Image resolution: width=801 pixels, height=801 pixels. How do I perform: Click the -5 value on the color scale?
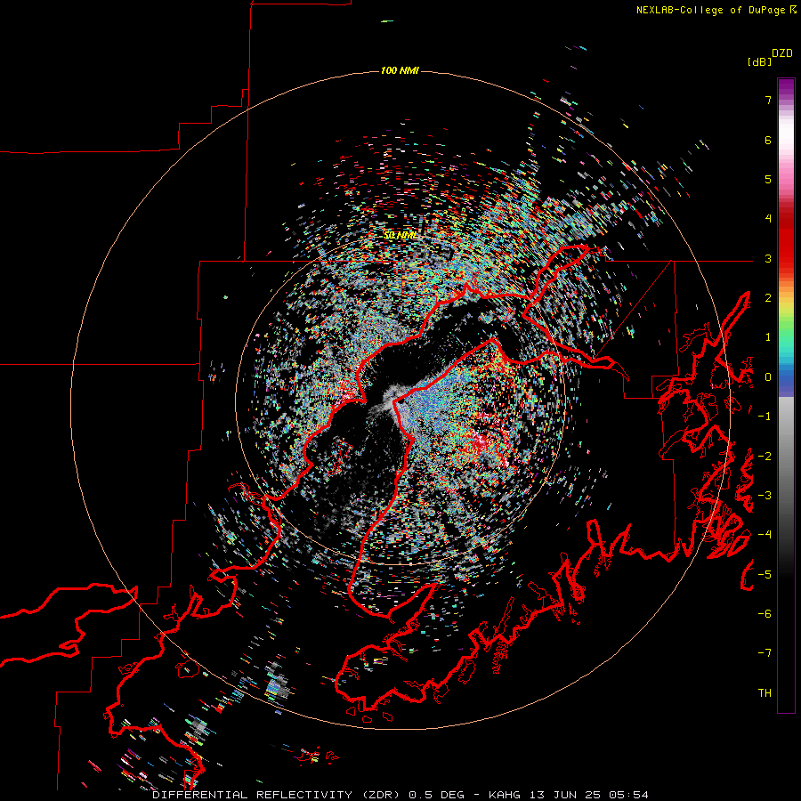point(765,574)
